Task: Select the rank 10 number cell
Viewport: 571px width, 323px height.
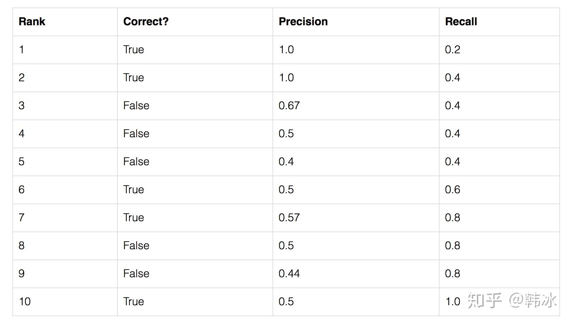Action: tap(25, 301)
